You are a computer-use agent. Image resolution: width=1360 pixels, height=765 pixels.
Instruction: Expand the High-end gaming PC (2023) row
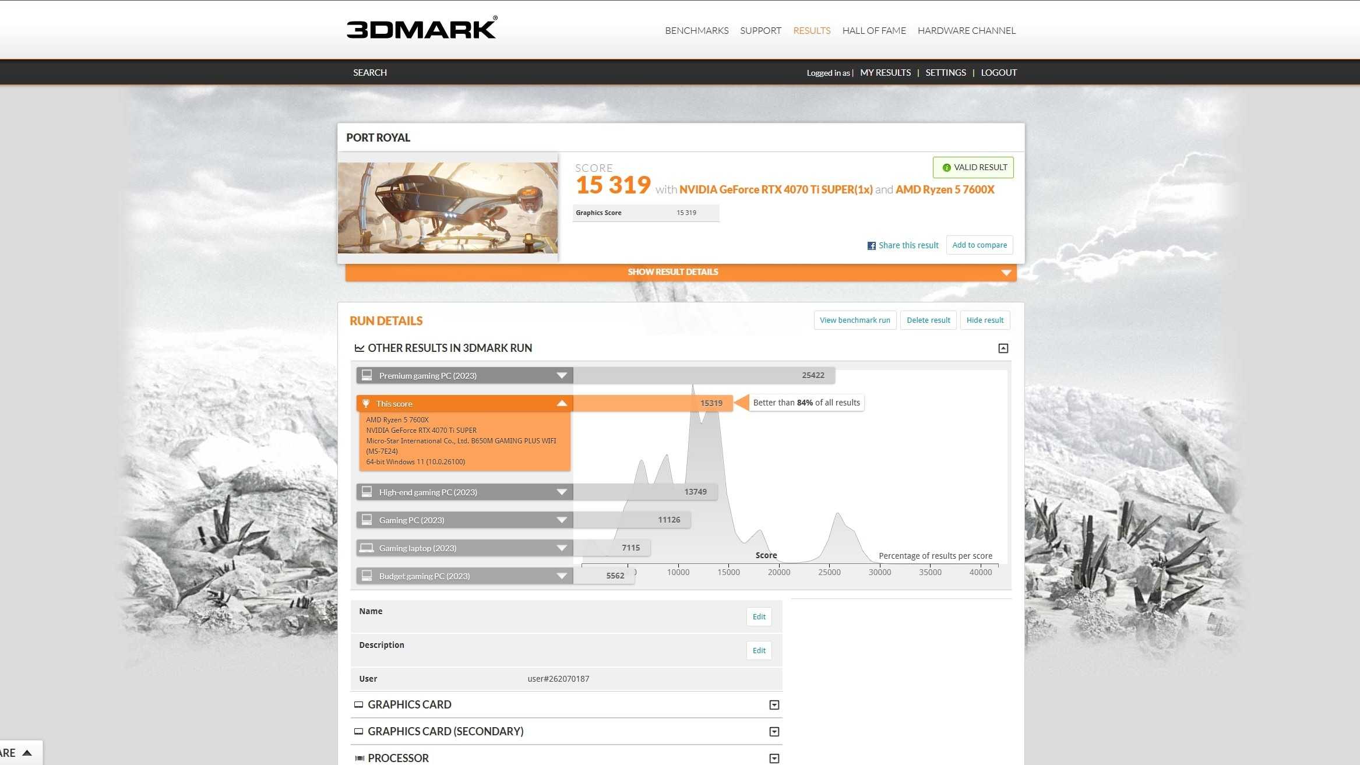click(562, 492)
